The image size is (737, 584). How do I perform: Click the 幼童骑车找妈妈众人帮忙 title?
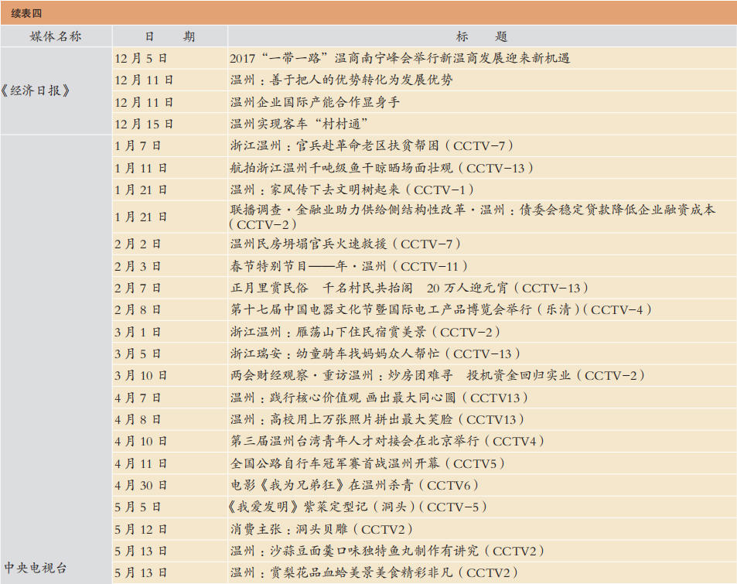(x=375, y=353)
